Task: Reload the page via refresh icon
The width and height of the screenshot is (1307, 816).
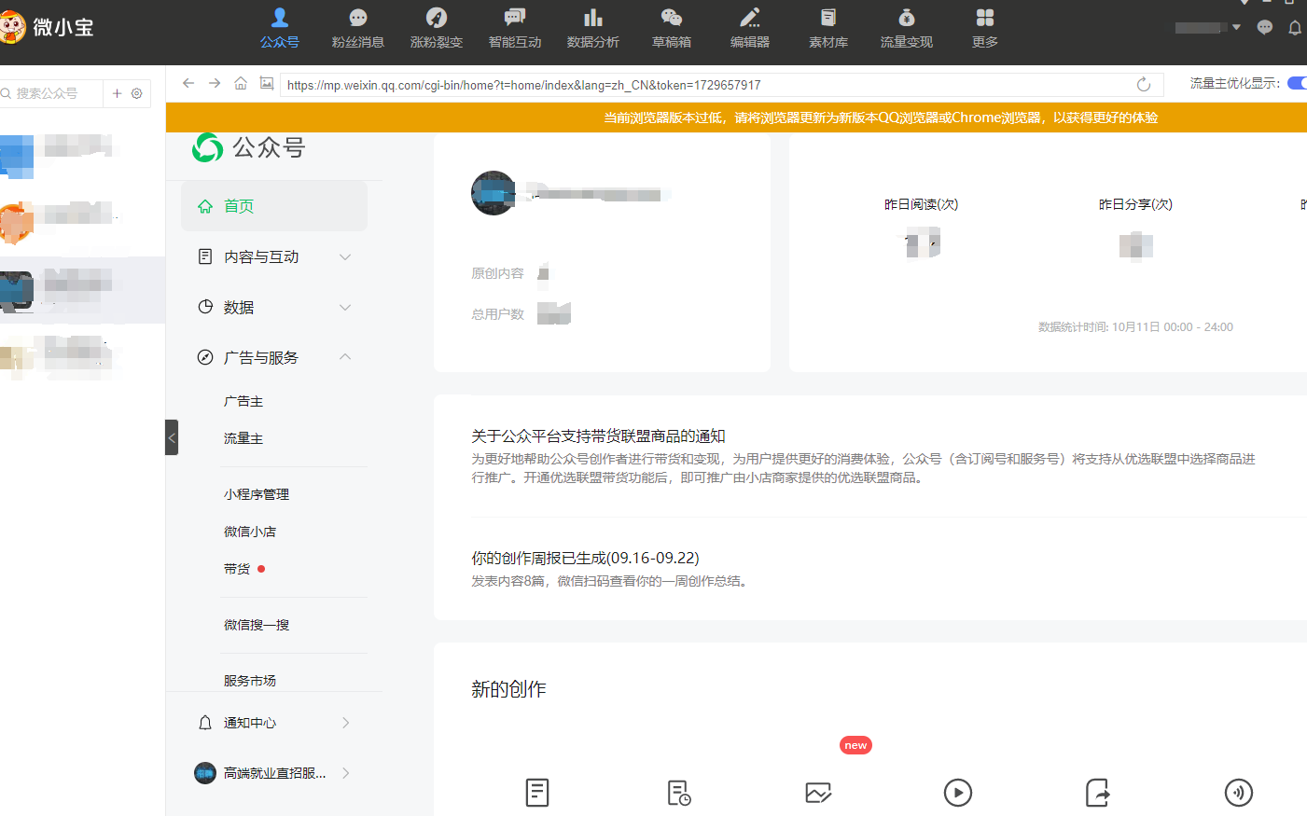Action: coord(1144,85)
